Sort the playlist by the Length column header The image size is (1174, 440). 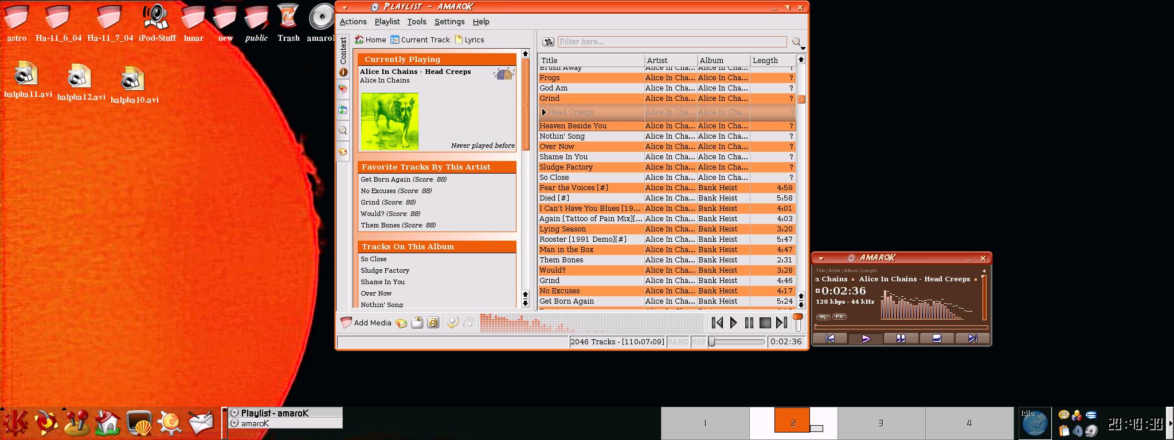coord(773,60)
